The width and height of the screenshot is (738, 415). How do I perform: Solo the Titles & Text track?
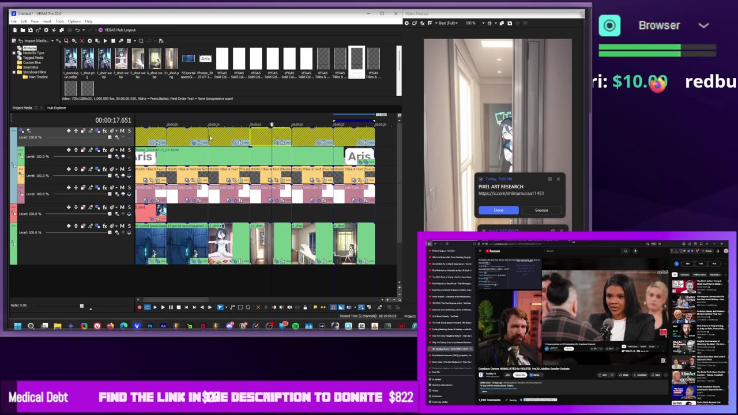(129, 169)
